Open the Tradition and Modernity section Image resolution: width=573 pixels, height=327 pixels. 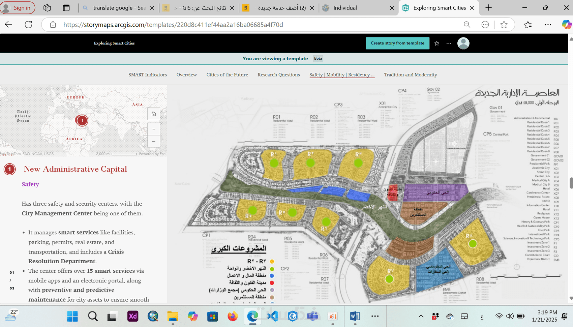[x=411, y=75]
